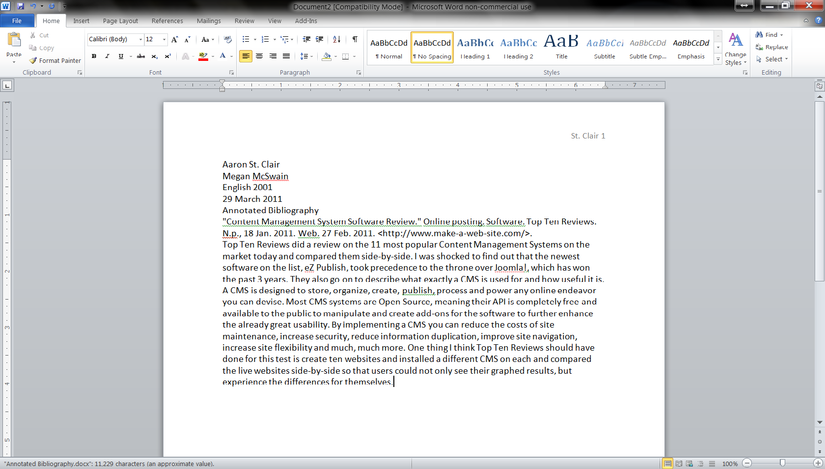Toggle italic formatting

pos(107,56)
